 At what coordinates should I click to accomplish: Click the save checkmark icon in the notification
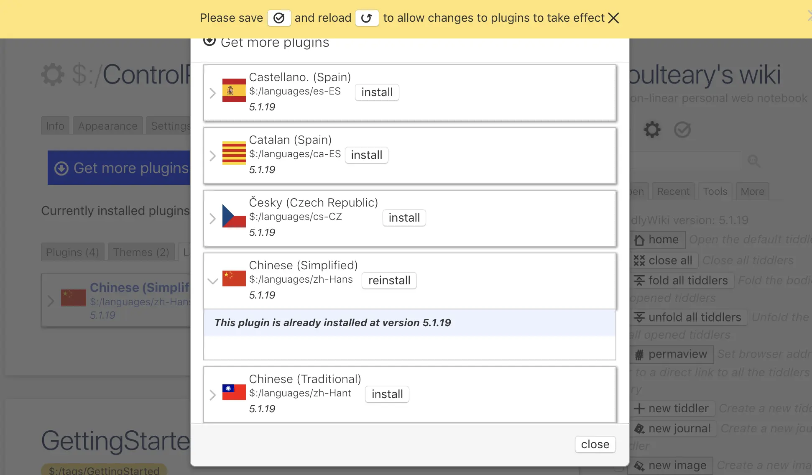(x=279, y=18)
